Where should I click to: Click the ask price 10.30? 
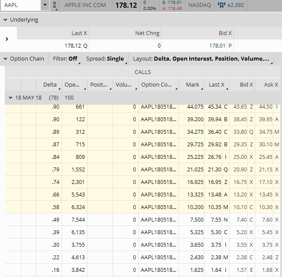[266, 207]
